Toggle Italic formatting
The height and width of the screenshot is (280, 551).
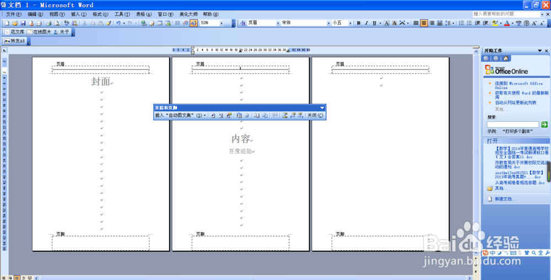tap(366, 23)
